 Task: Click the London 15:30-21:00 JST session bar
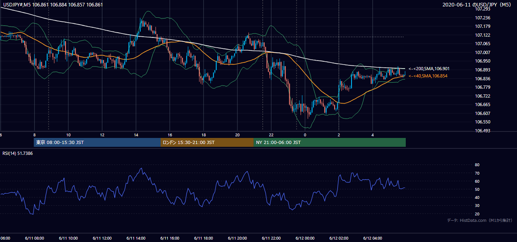pos(207,142)
